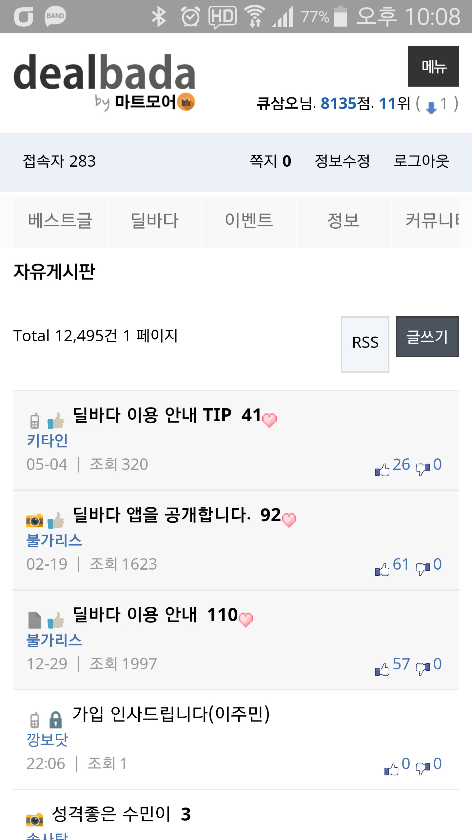Click the dealbada logo
This screenshot has width=472, height=840.
coord(104,82)
